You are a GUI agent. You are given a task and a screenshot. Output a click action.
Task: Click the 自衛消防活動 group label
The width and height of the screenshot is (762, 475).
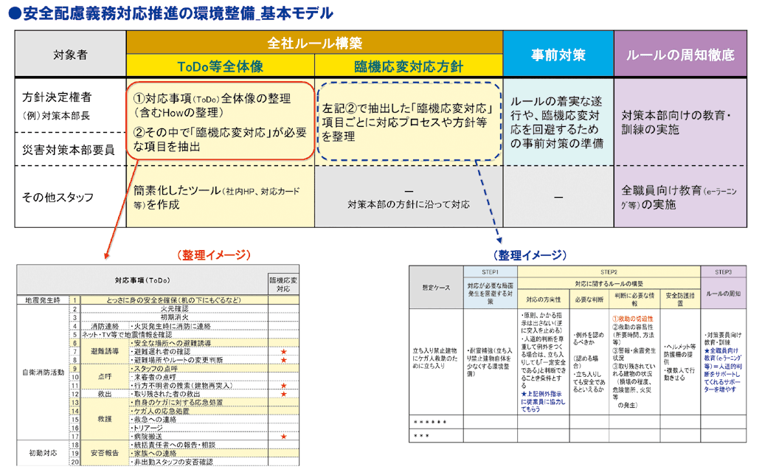pos(43,372)
